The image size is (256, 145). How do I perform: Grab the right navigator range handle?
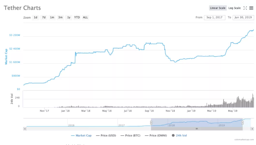(242, 122)
